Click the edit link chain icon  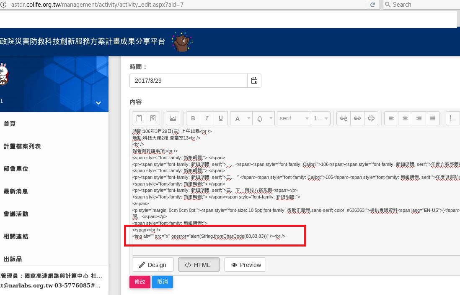tap(357, 118)
